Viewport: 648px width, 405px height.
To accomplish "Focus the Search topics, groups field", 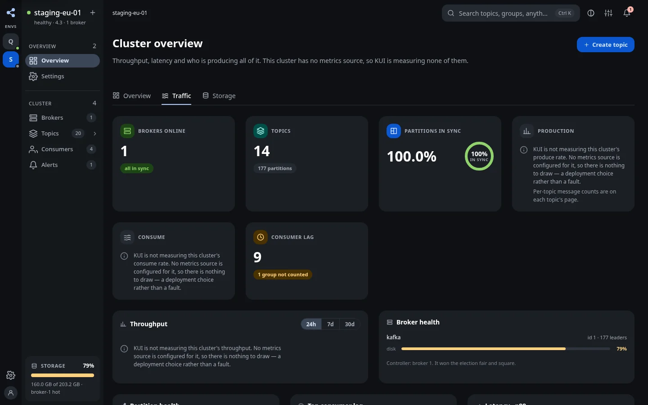I will coord(511,13).
